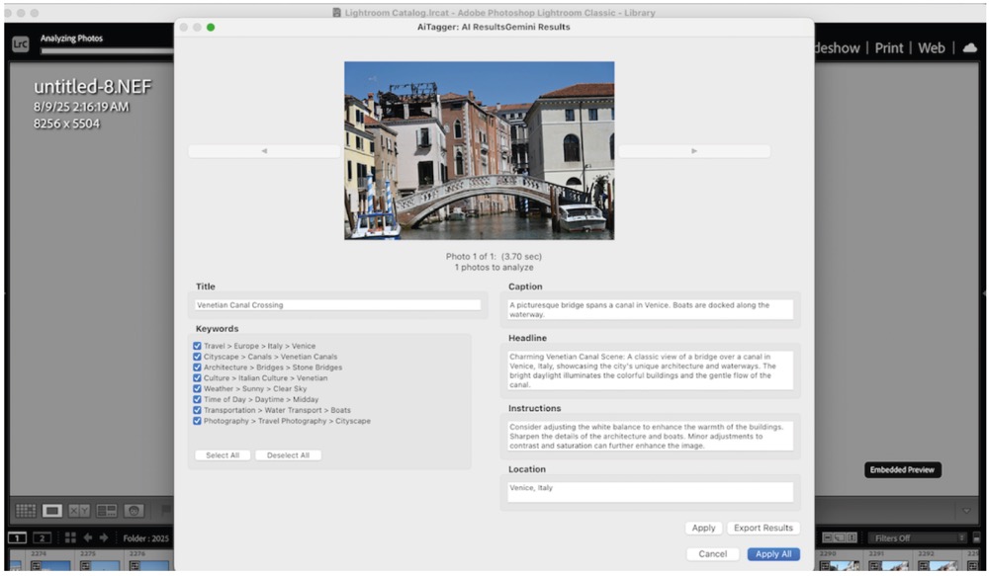Uncheck Transportation > Water Transport > Boats keyword

click(198, 410)
